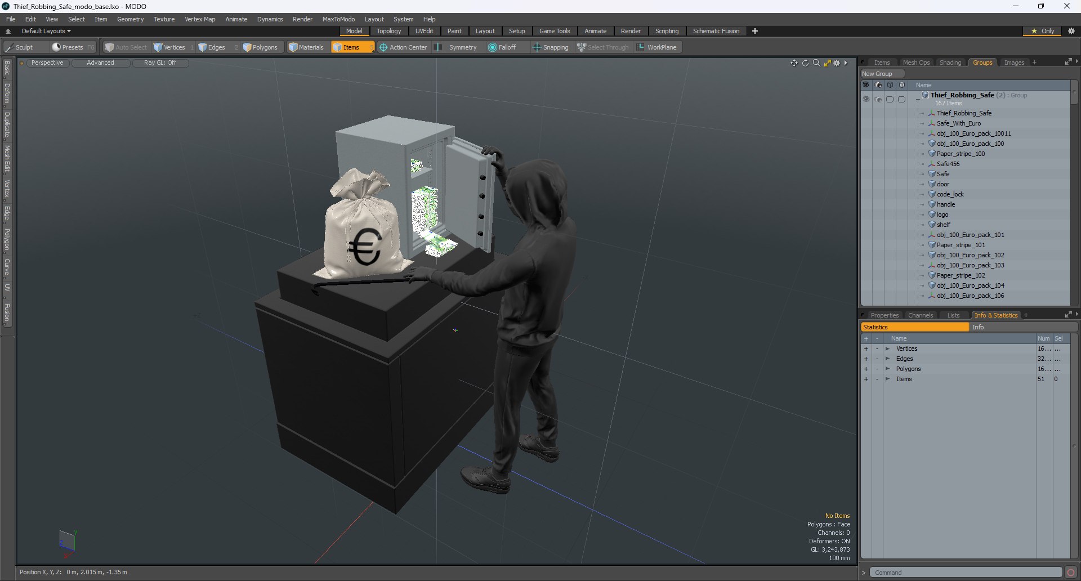This screenshot has height=581, width=1081.
Task: Switch to the Shading panel tab
Action: click(x=950, y=62)
